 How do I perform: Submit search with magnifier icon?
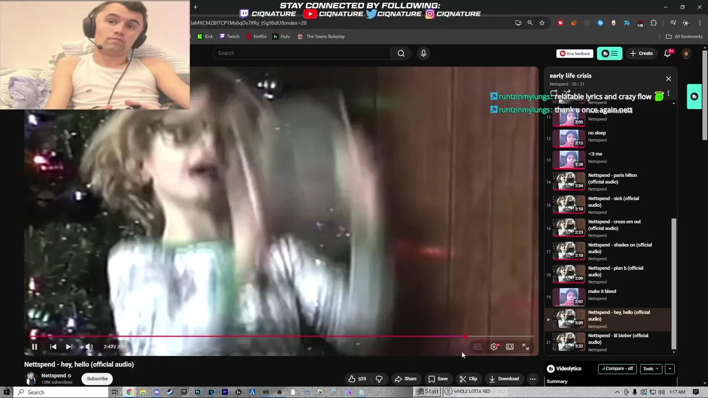point(401,53)
